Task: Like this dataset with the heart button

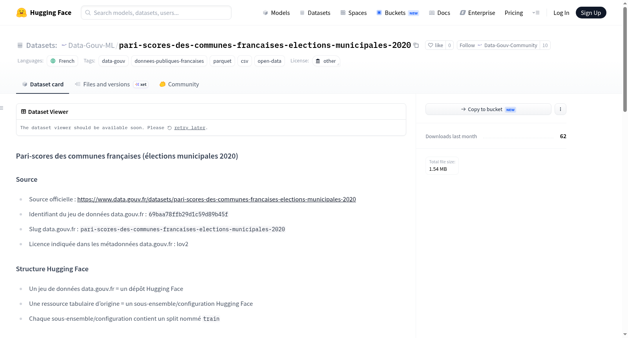Action: point(435,46)
